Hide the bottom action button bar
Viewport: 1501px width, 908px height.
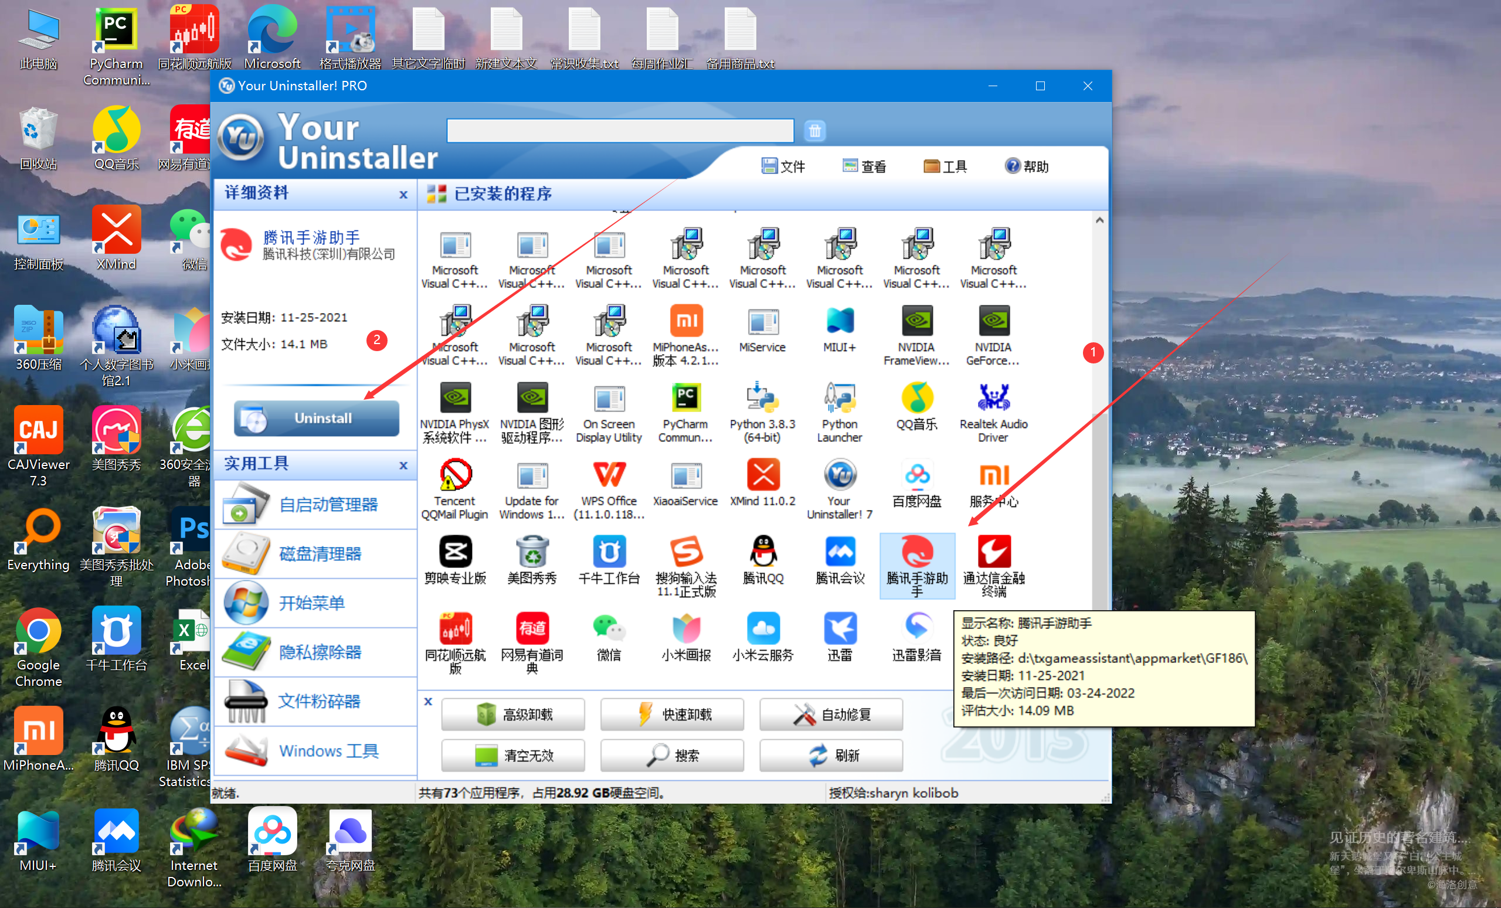point(427,702)
